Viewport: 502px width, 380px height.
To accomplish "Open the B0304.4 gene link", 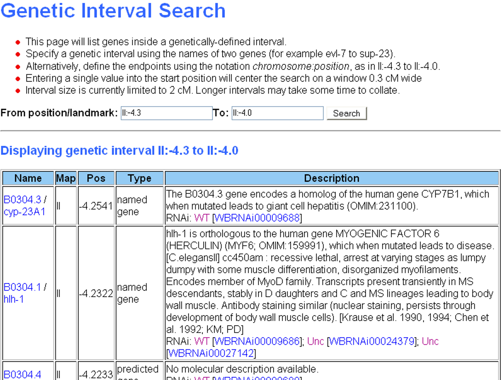I will (x=22, y=375).
